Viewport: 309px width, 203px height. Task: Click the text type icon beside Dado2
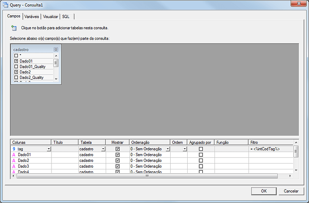pos(14,160)
